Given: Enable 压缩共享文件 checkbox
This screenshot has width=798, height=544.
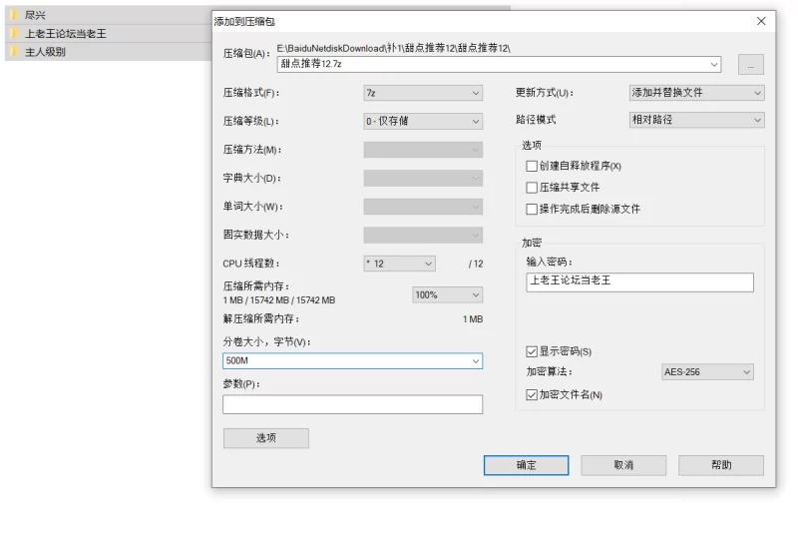Looking at the screenshot, I should pyautogui.click(x=532, y=188).
